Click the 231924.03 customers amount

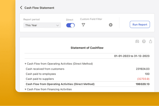(x=143, y=69)
